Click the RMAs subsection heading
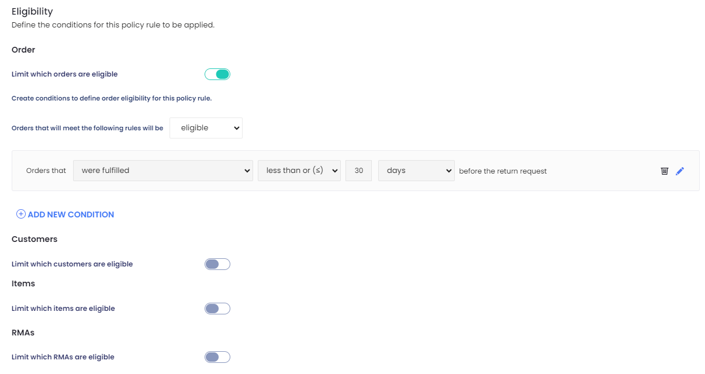 pos(23,333)
